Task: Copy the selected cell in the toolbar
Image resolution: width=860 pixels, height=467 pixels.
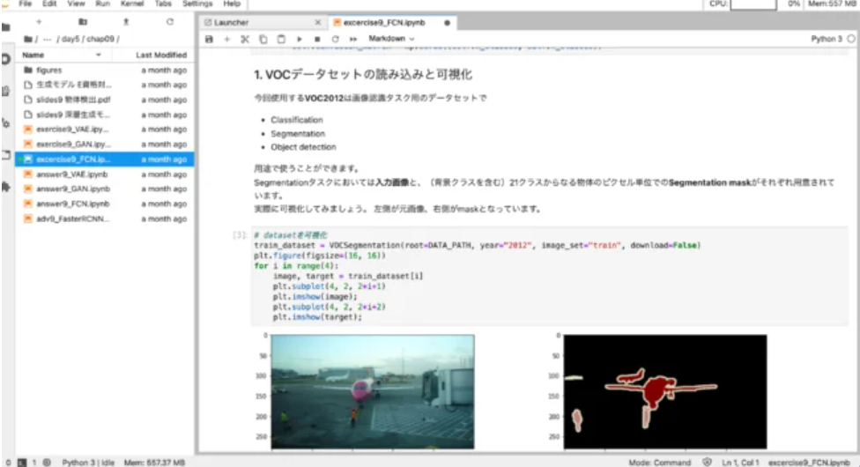Action: (263, 39)
